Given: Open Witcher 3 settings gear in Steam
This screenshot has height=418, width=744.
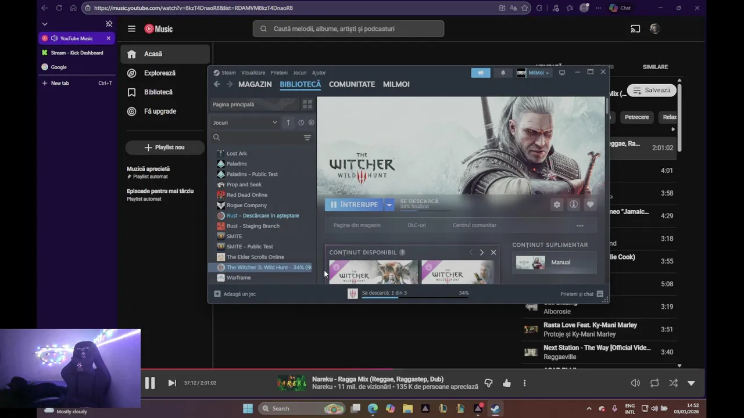Looking at the screenshot, I should pos(557,204).
